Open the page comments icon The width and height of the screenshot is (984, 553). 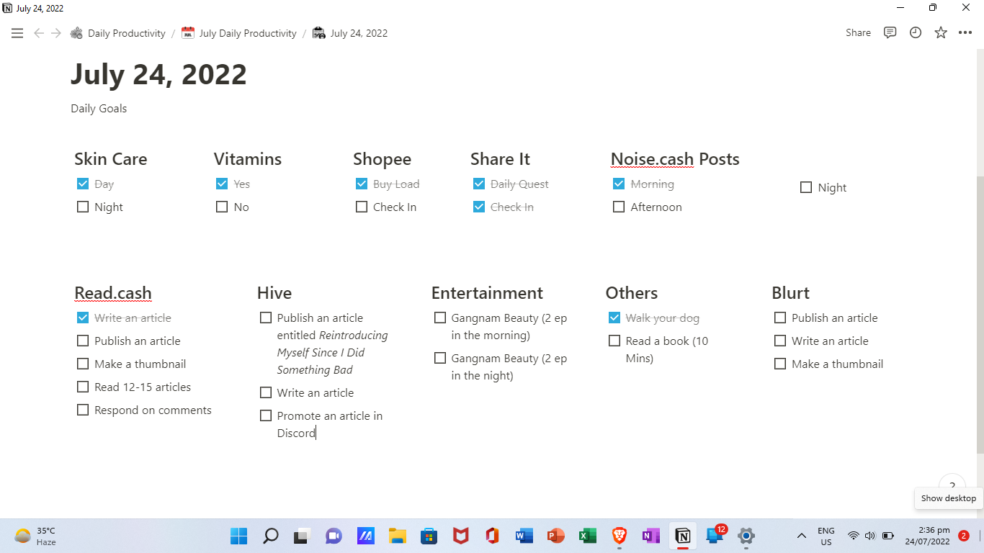pyautogui.click(x=890, y=33)
